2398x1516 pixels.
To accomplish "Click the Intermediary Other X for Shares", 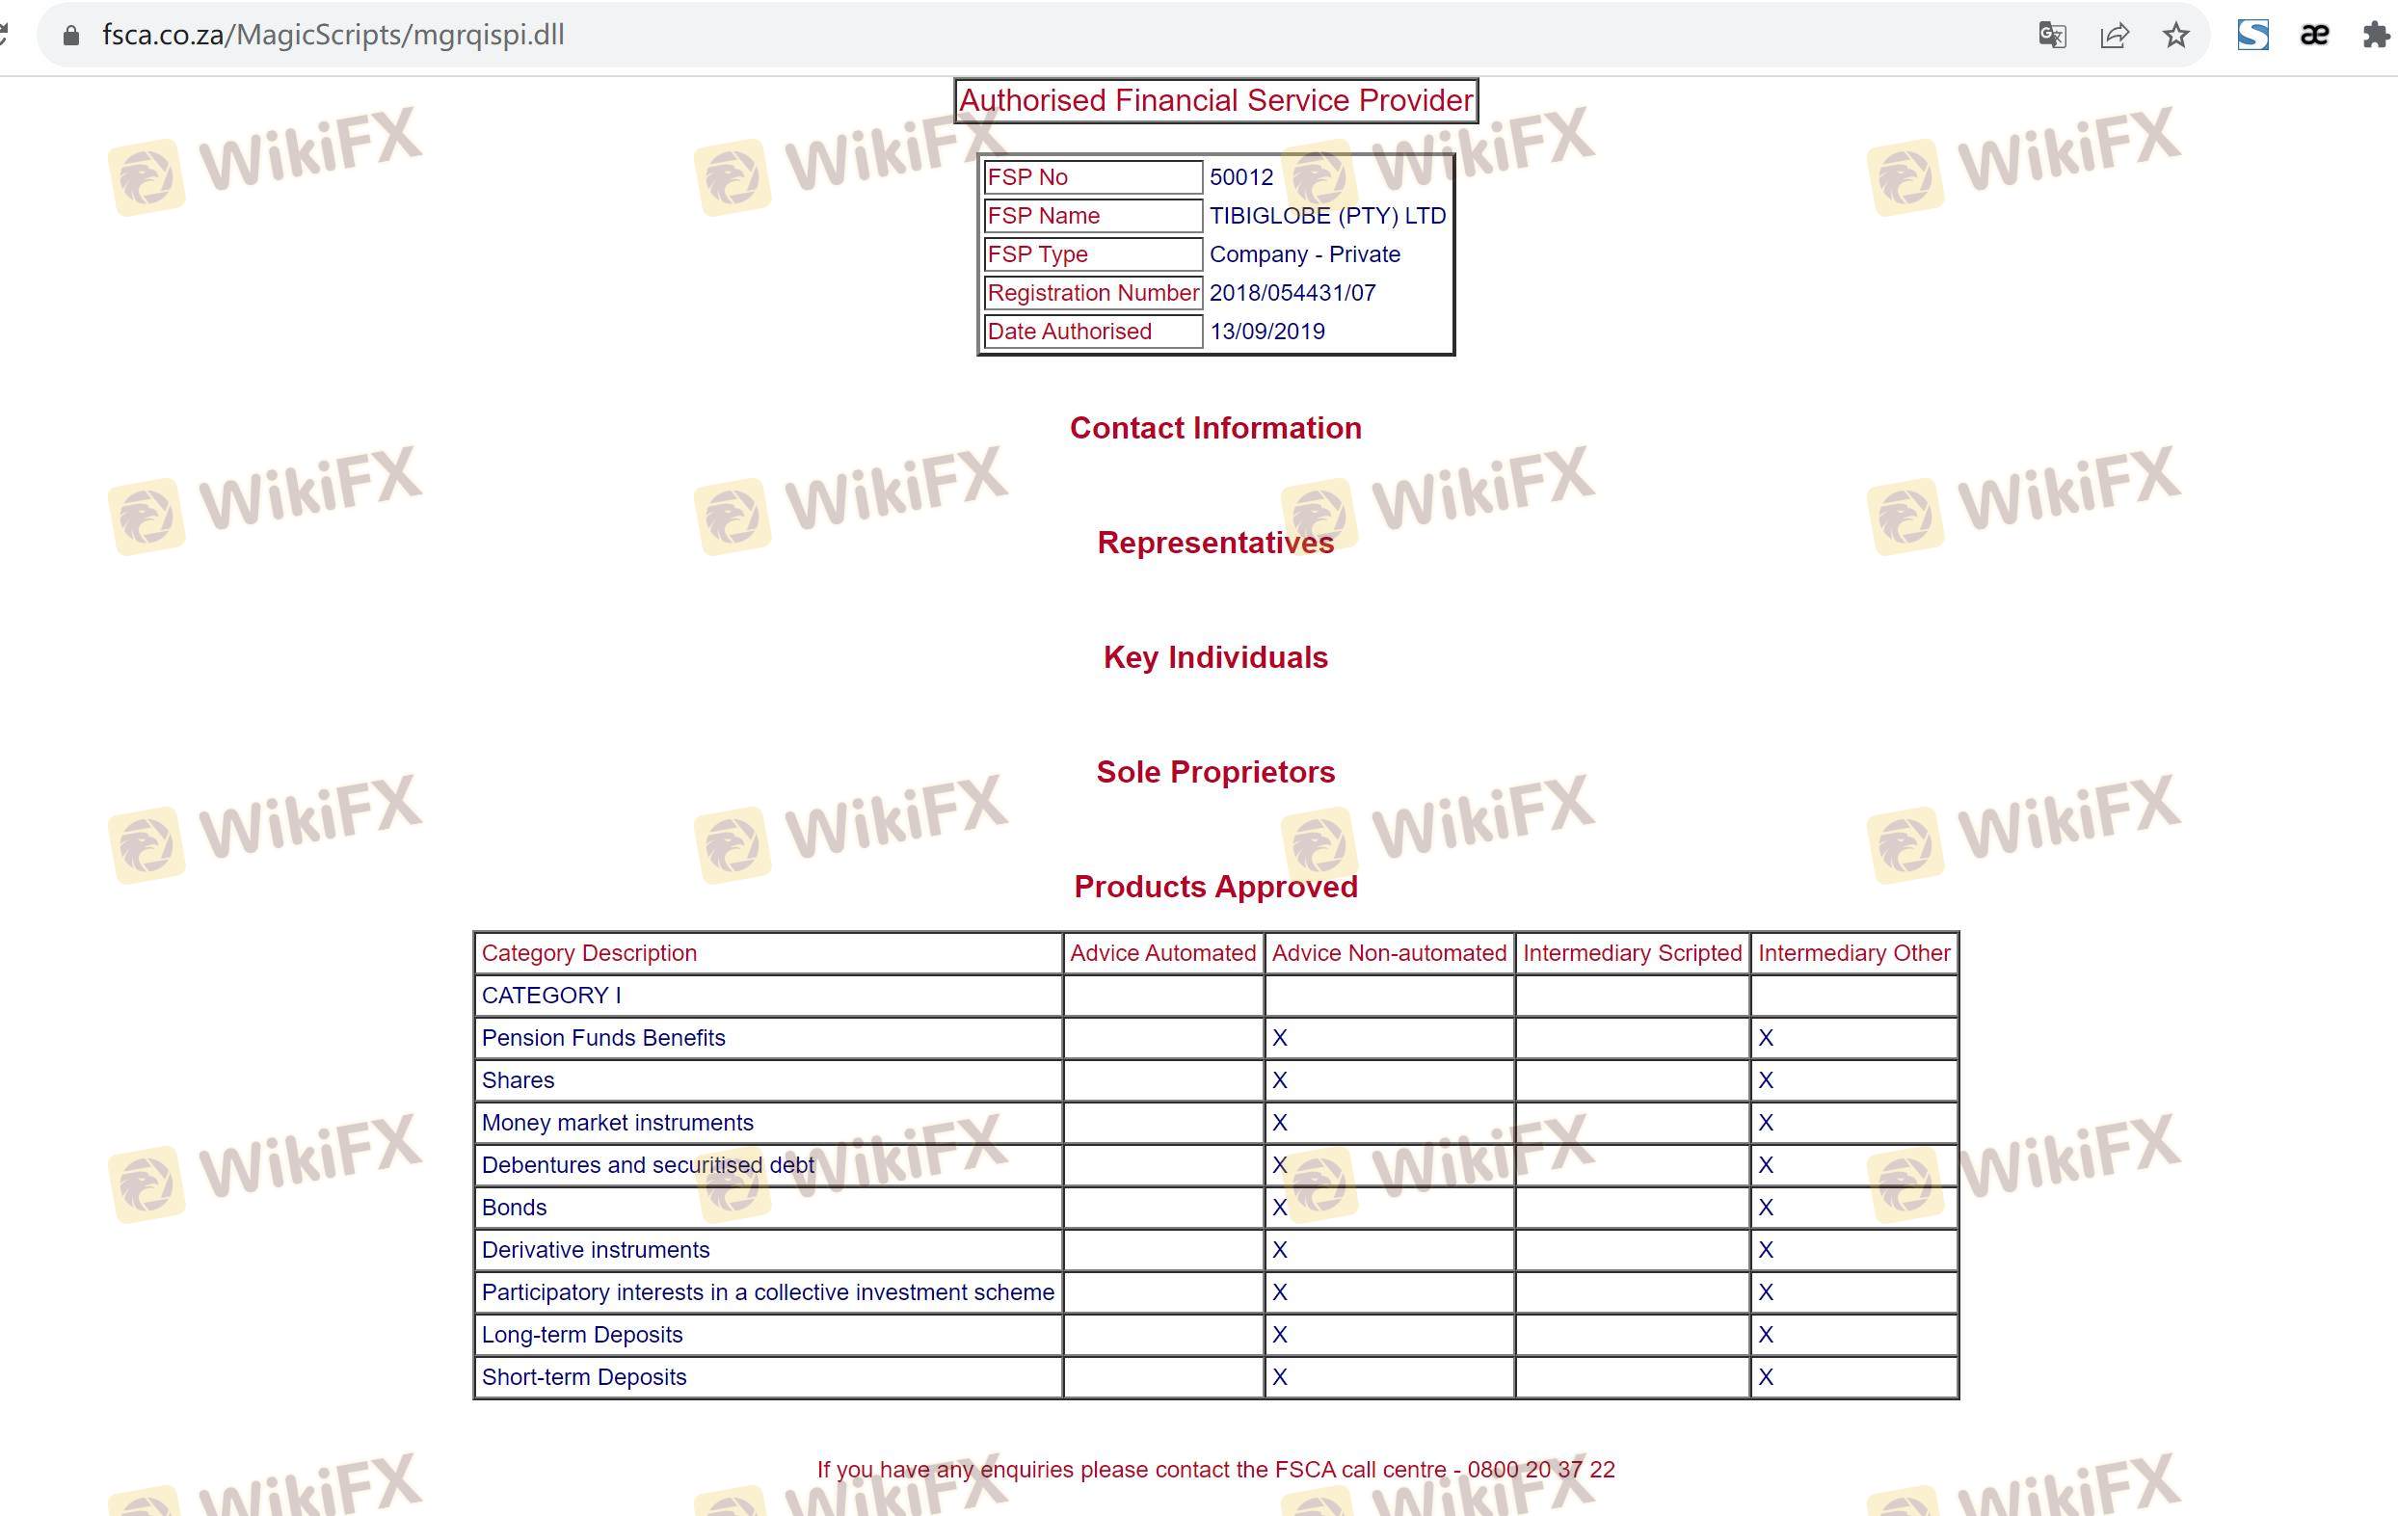I will click(1766, 1080).
